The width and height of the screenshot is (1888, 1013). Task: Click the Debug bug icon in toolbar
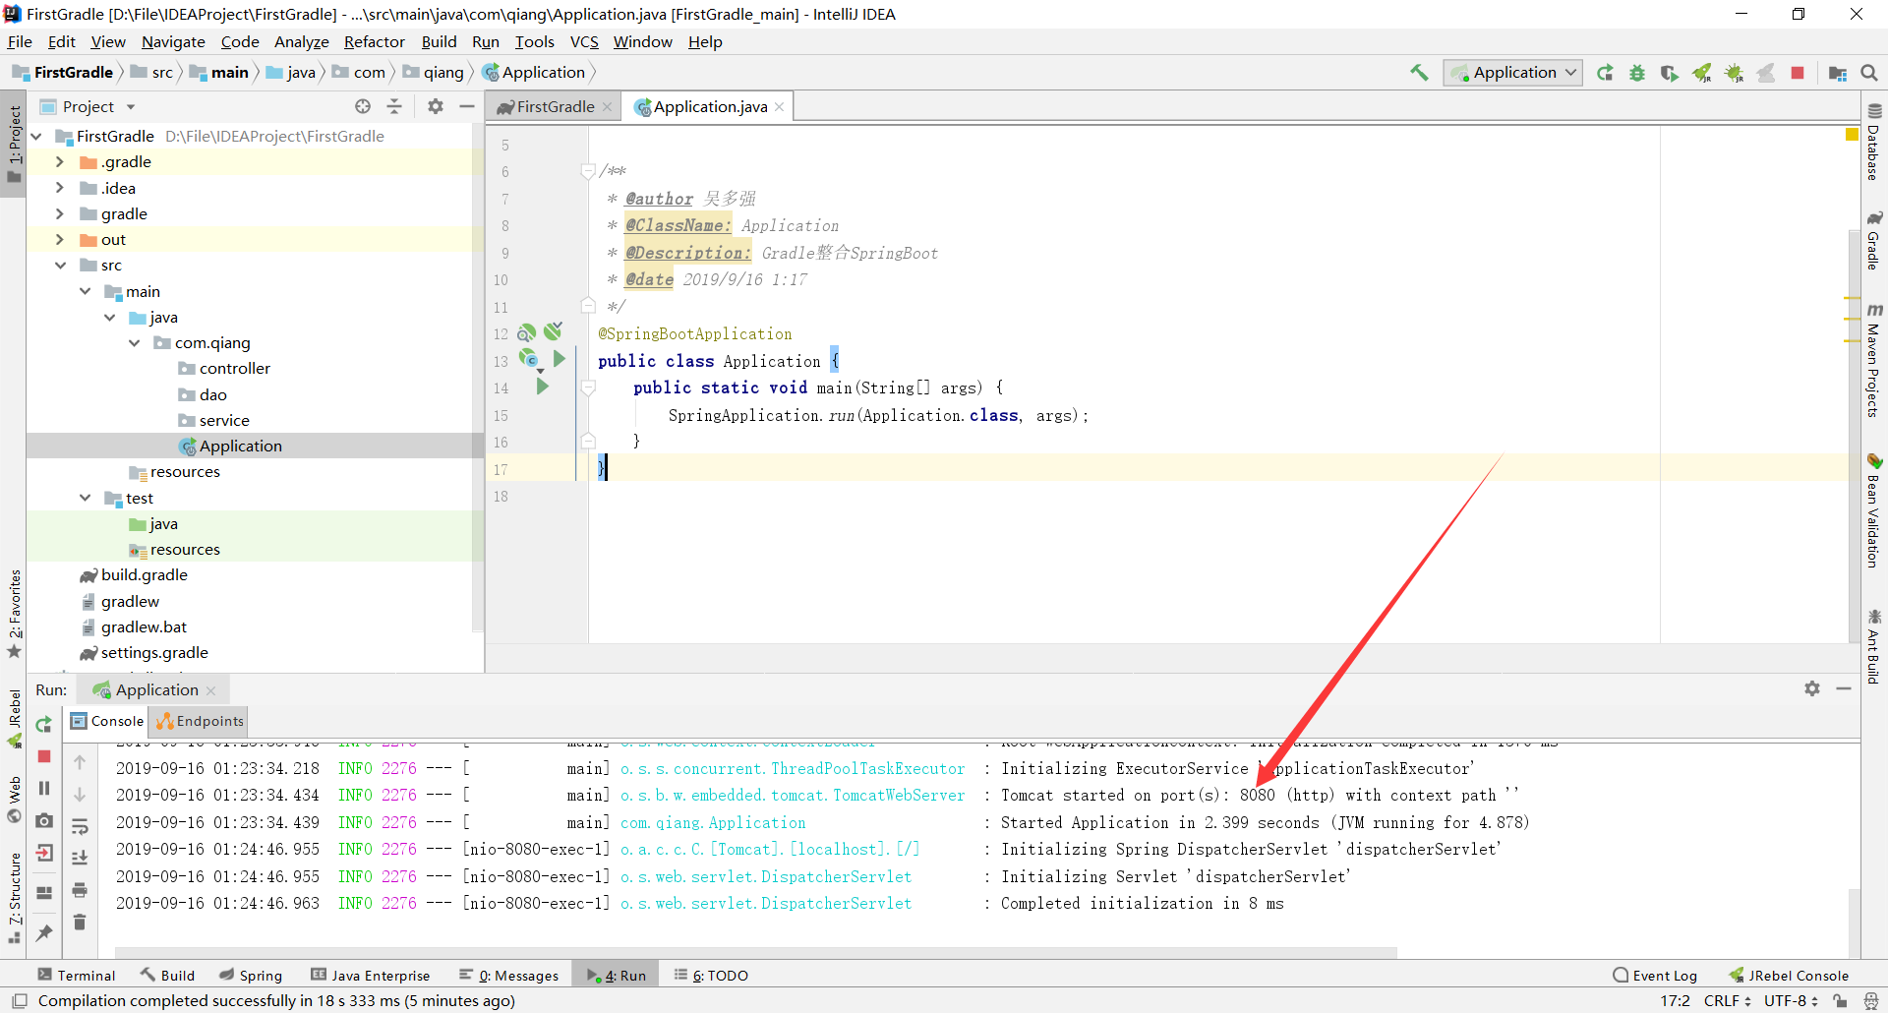pyautogui.click(x=1637, y=72)
